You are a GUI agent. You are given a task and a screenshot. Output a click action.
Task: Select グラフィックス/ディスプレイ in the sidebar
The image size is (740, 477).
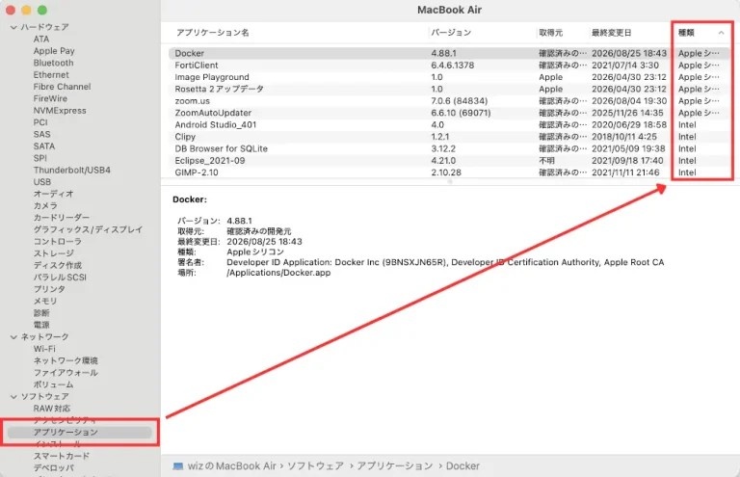point(88,229)
